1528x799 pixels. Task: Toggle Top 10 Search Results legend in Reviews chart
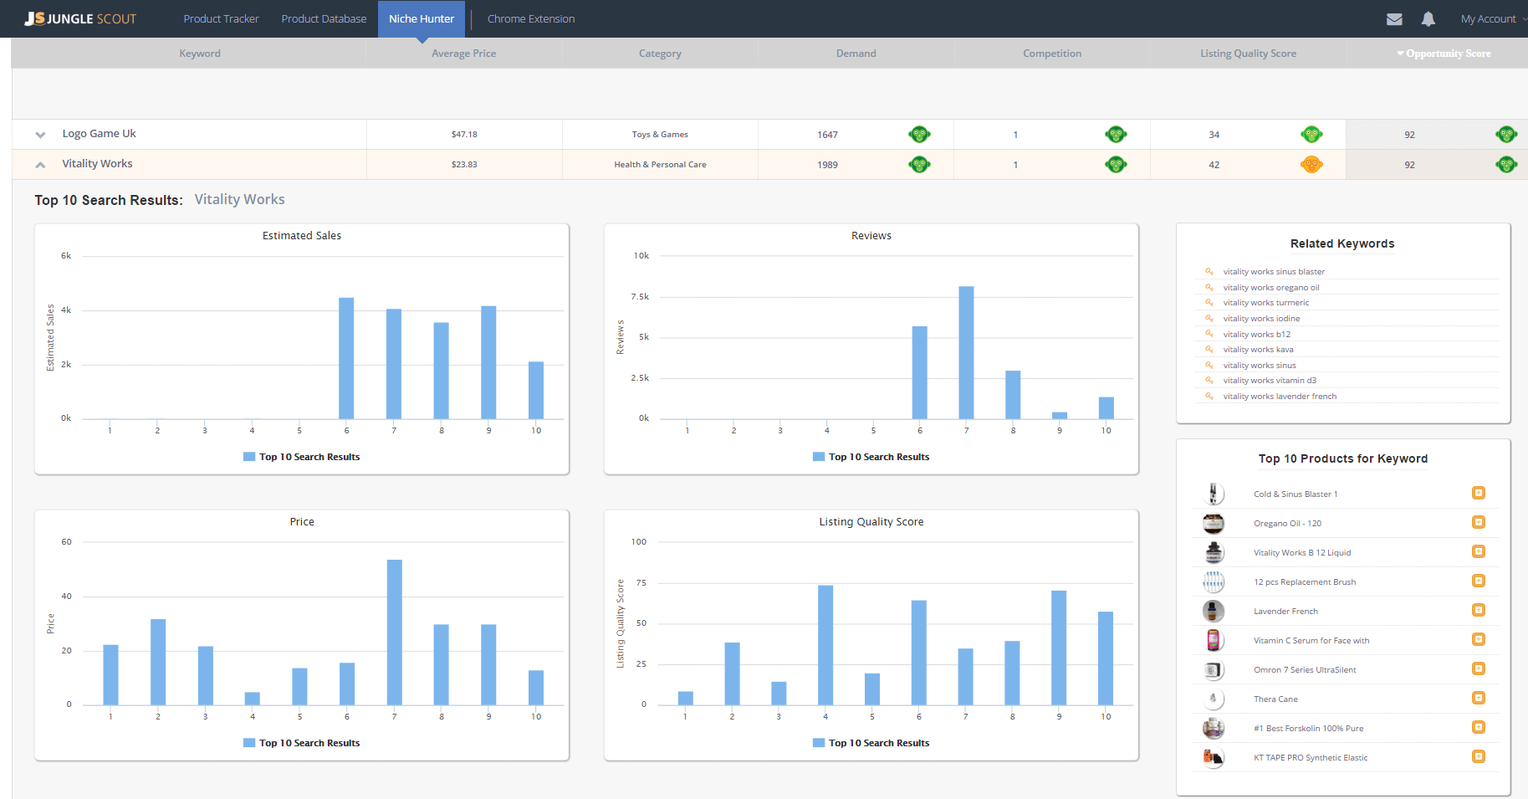pyautogui.click(x=871, y=457)
